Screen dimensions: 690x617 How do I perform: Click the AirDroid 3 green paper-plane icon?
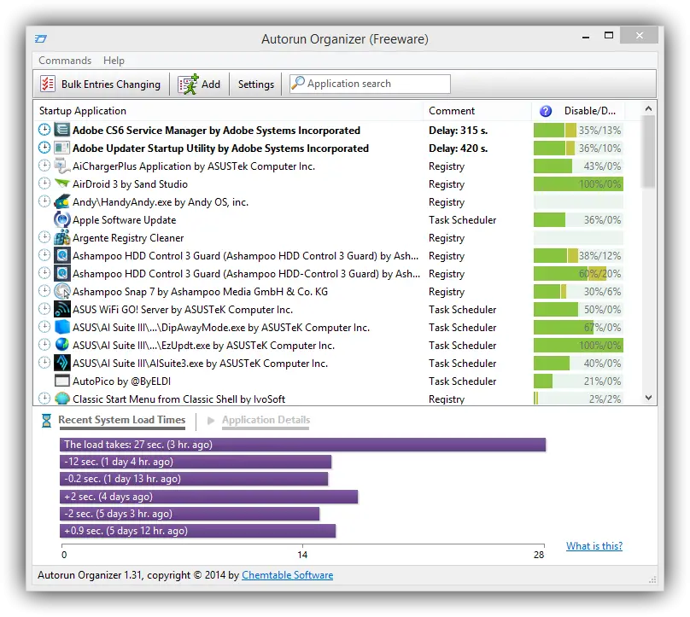click(x=62, y=183)
